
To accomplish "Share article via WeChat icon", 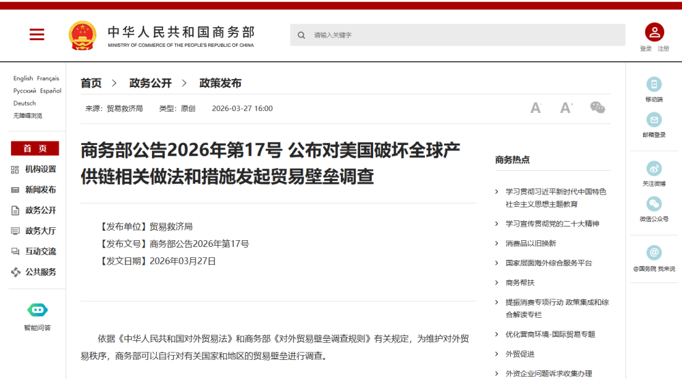I will (597, 108).
